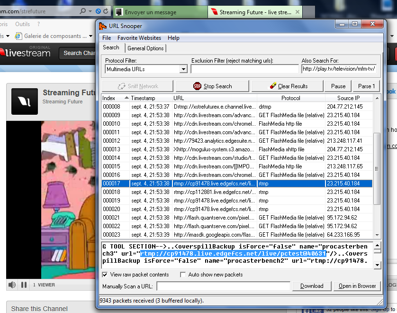Click the livestream logo in the browser

(x=25, y=53)
